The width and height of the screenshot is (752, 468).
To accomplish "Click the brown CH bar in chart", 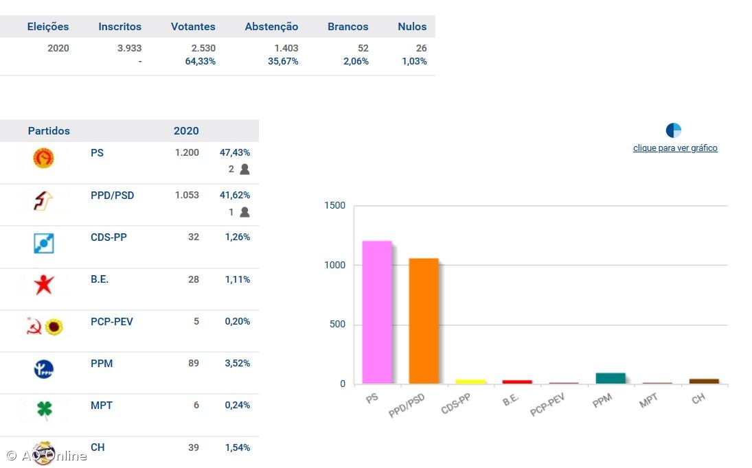I will click(704, 381).
